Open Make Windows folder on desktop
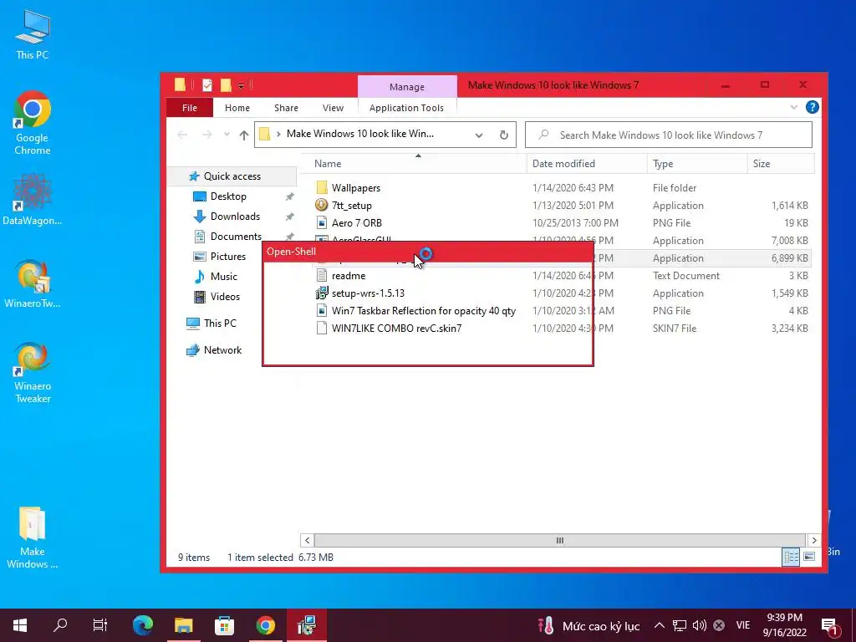Viewport: 856px width, 642px height. tap(33, 538)
